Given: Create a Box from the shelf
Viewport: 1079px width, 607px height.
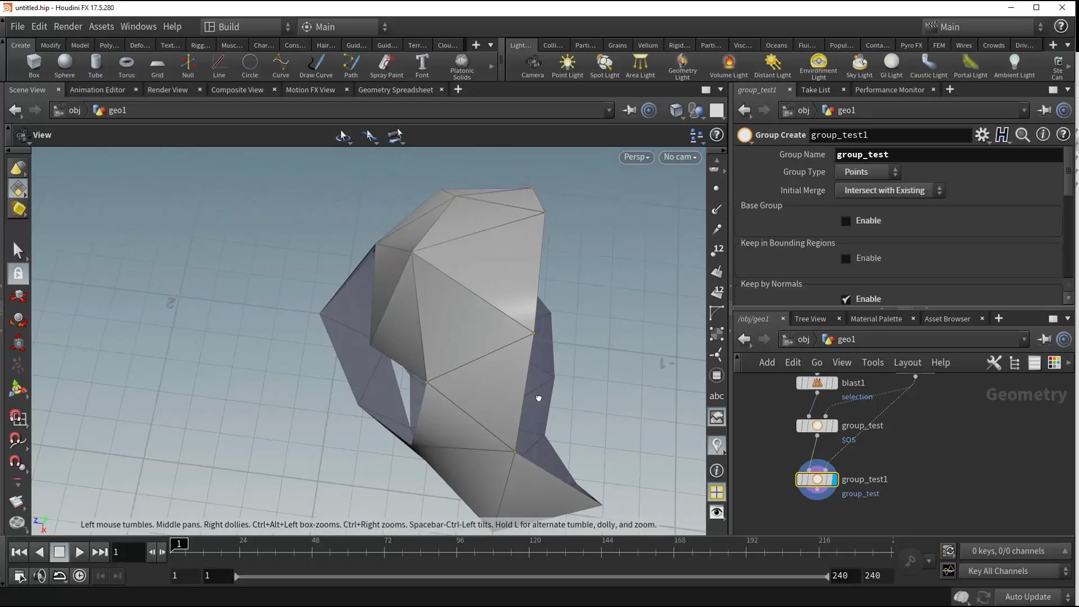Looking at the screenshot, I should click(x=34, y=66).
